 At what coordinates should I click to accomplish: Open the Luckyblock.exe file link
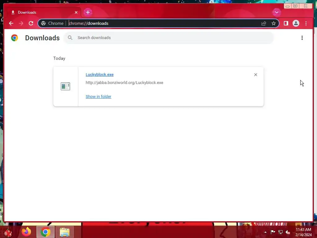99,74
